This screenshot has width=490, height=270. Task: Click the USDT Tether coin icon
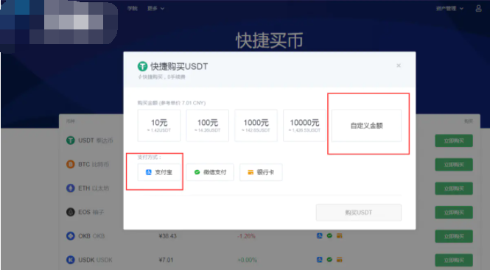71,141
